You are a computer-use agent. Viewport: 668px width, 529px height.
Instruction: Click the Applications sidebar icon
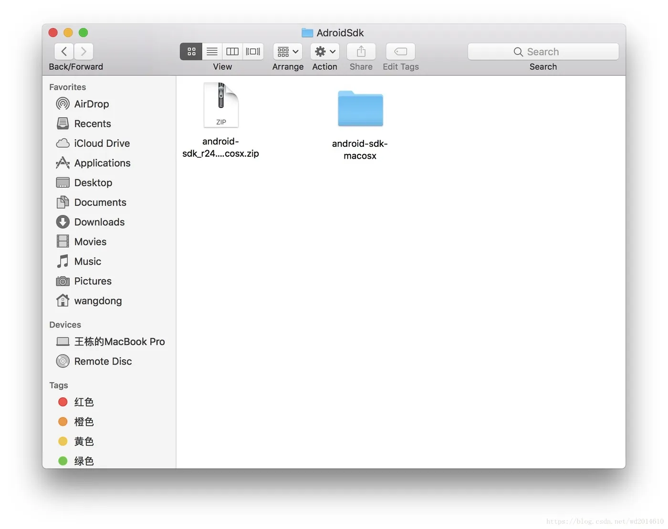tap(63, 163)
